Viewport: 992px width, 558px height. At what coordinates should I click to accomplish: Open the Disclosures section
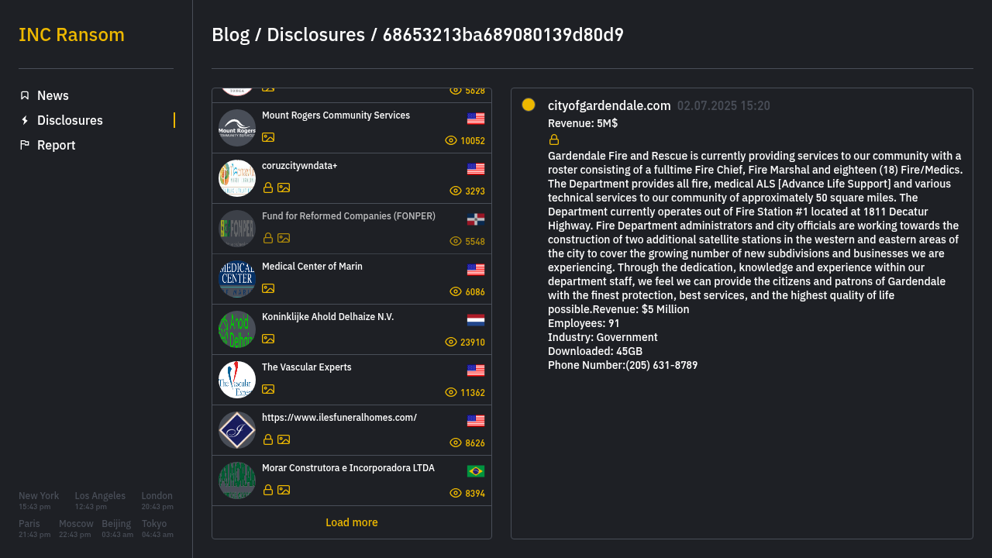[70, 120]
